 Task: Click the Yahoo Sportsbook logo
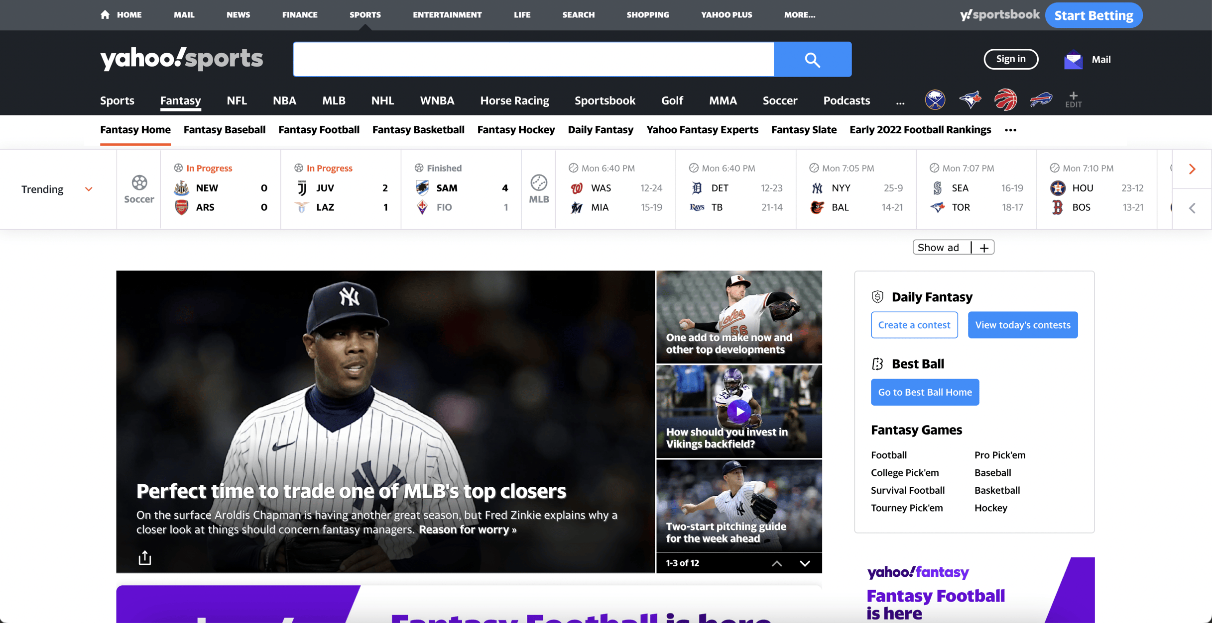click(x=999, y=15)
